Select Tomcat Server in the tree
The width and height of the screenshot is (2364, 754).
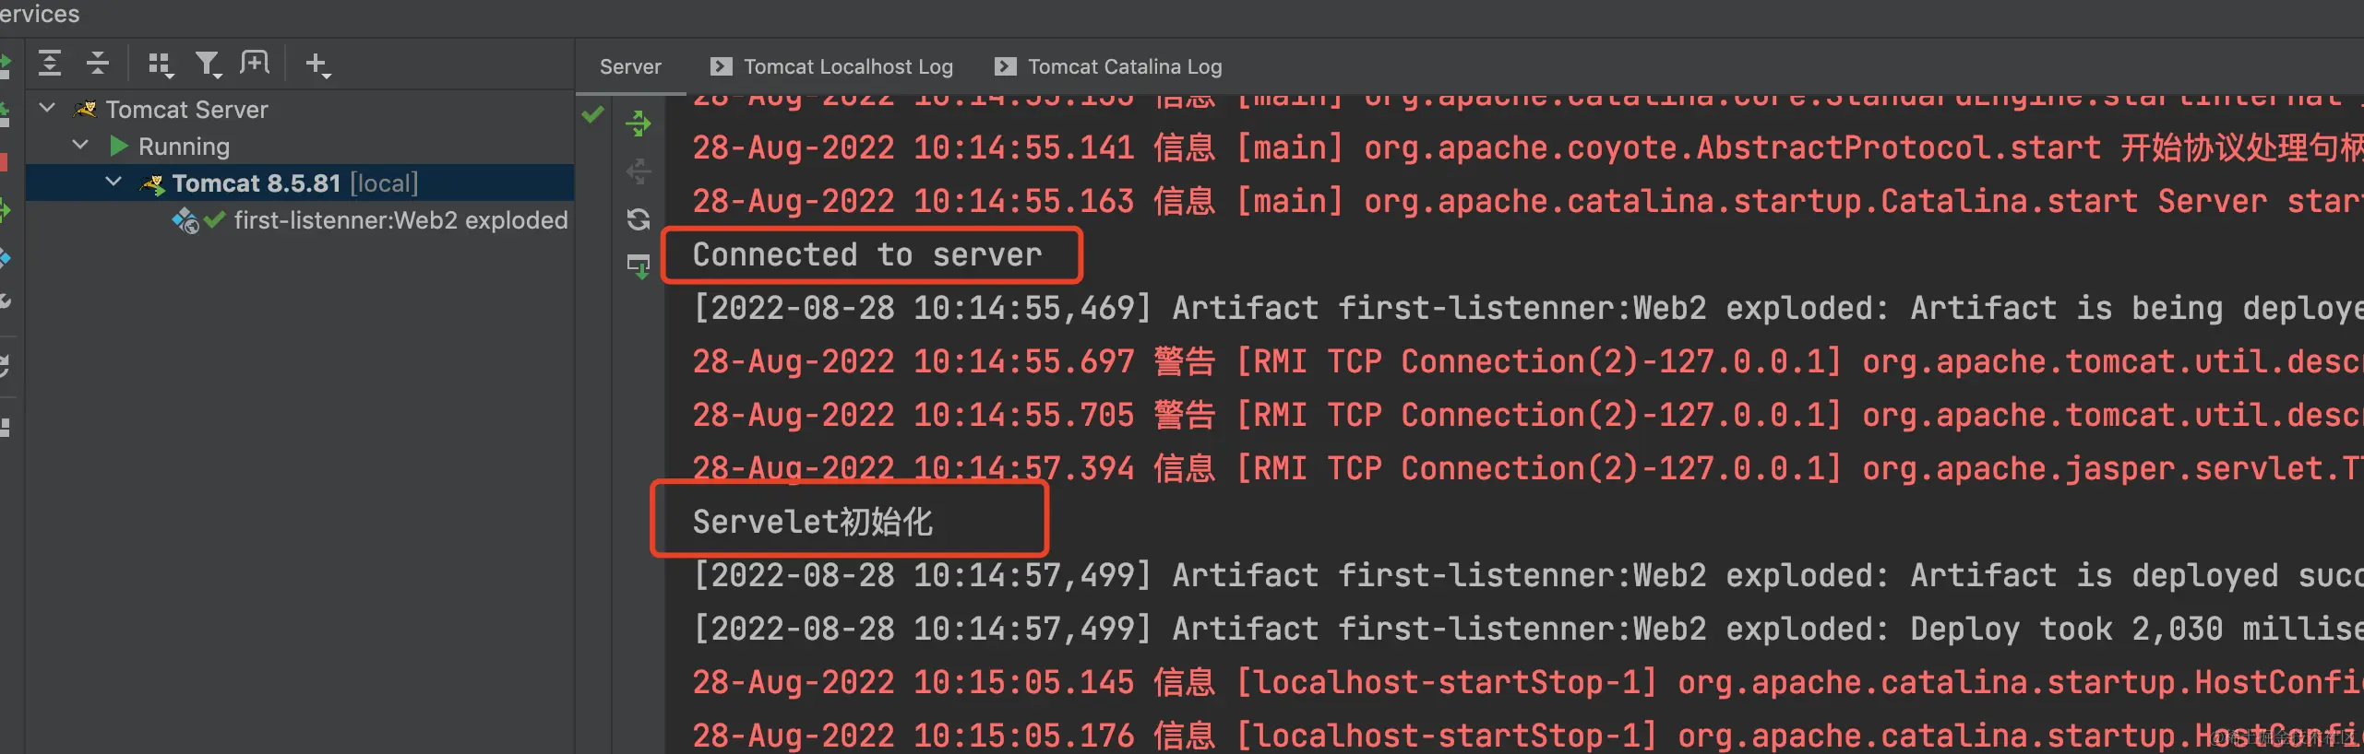coord(186,110)
